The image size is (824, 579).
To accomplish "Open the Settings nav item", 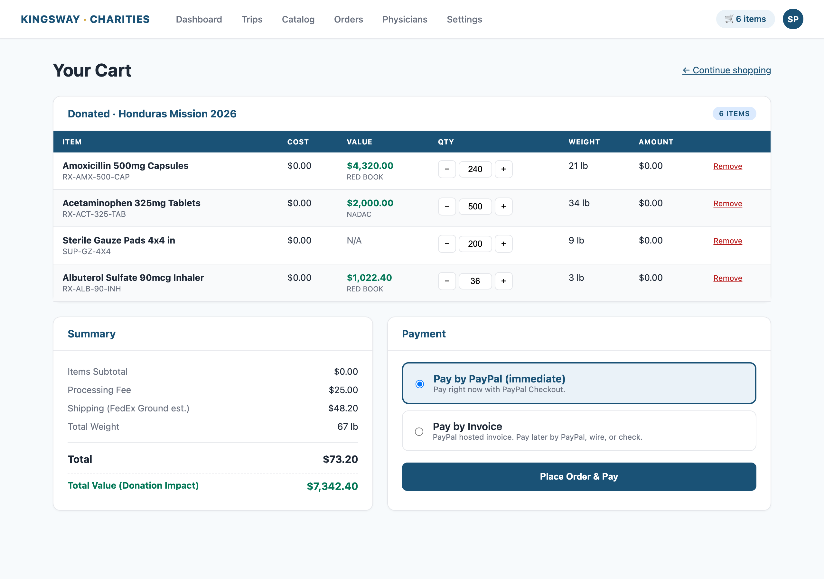I will click(464, 19).
